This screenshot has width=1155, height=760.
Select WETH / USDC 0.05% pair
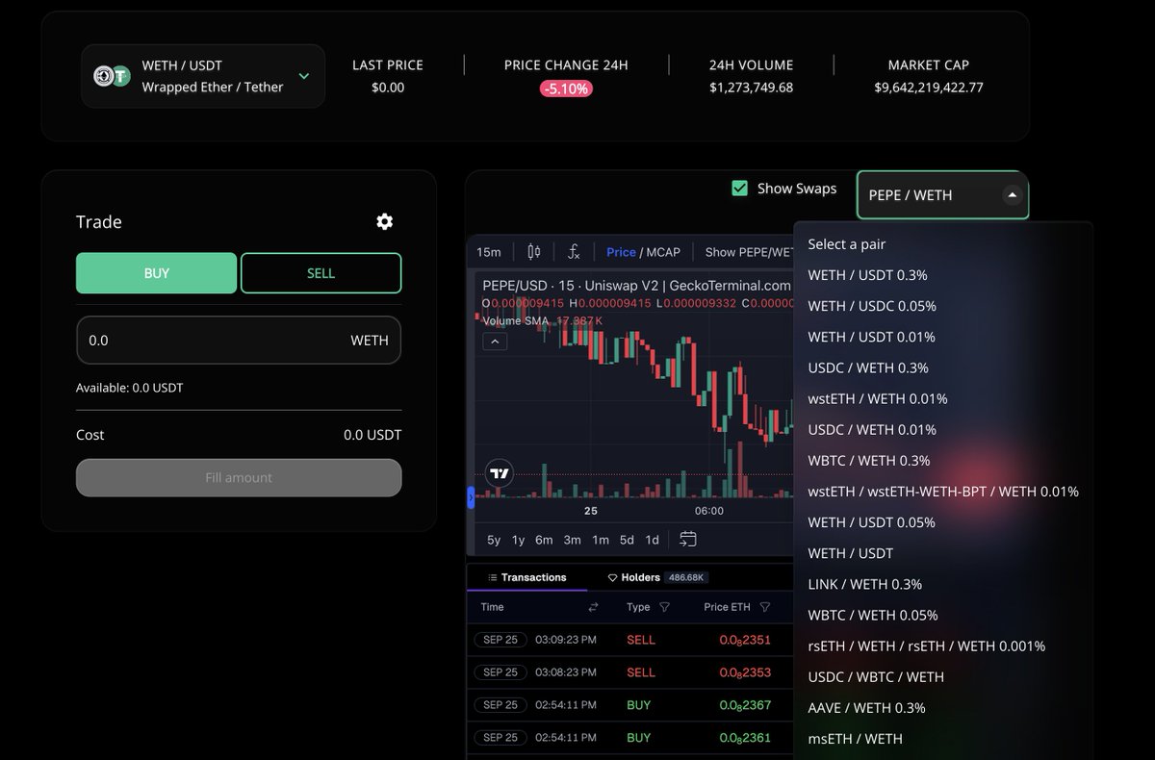[872, 306]
